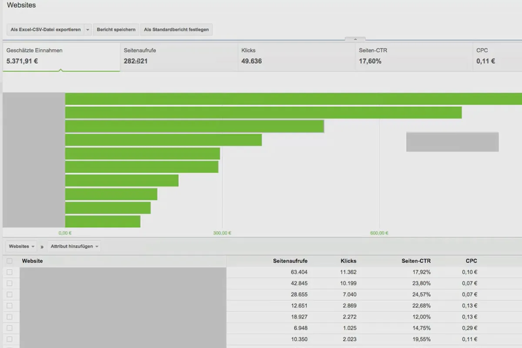Sort table by Seiten-CTR column header
Image resolution: width=522 pixels, height=348 pixels.
tap(416, 261)
